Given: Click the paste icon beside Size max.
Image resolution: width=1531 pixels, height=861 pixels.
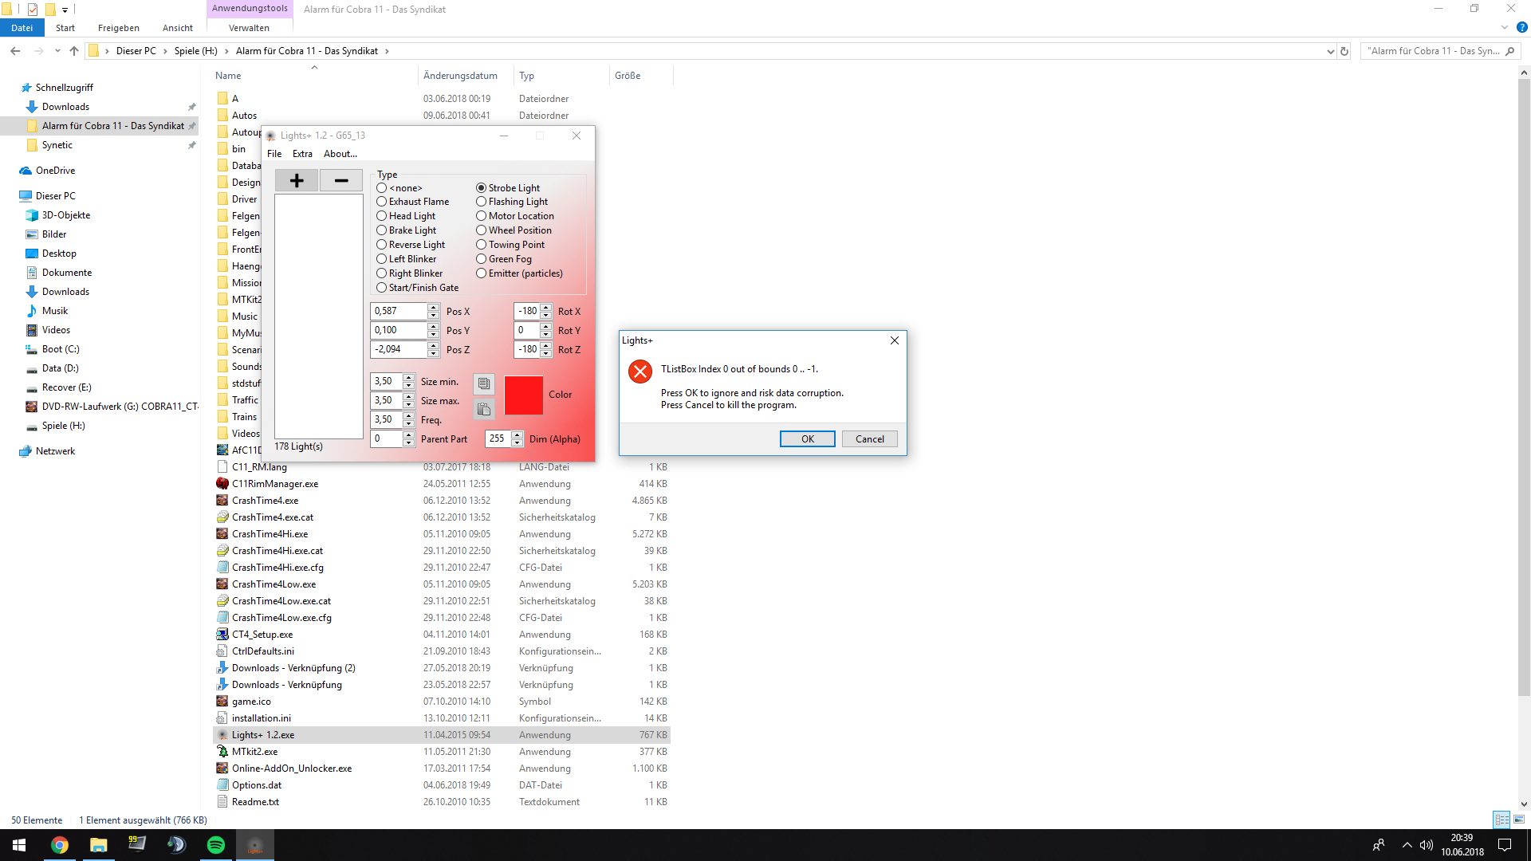Looking at the screenshot, I should tap(484, 410).
